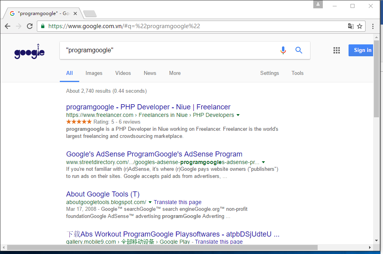Click the Google doodle logo
383x254 pixels.
(29, 52)
